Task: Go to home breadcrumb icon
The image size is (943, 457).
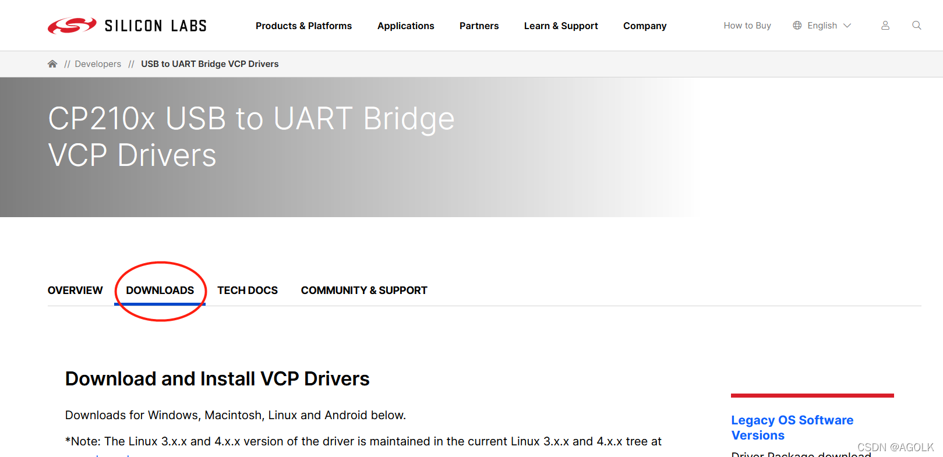Action: click(x=52, y=64)
